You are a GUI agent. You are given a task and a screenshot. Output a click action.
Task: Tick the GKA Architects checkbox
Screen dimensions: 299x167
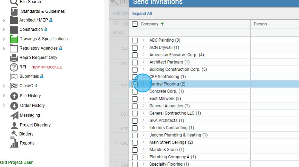coord(135,121)
